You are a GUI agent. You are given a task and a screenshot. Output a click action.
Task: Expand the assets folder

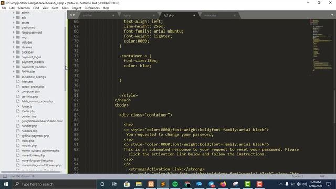click(x=14, y=23)
